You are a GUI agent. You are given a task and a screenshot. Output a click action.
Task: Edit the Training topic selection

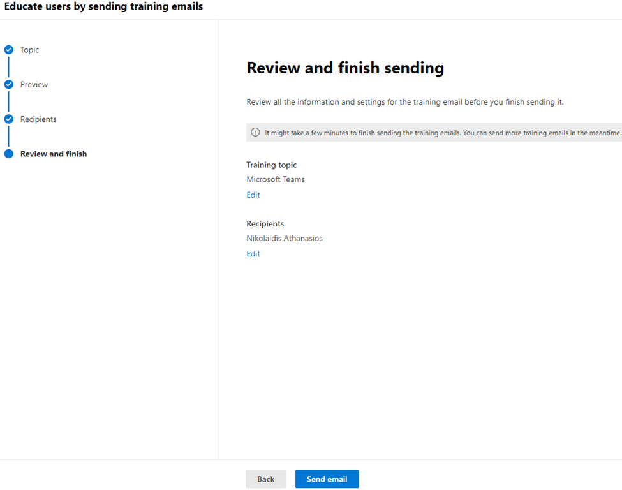click(x=253, y=195)
